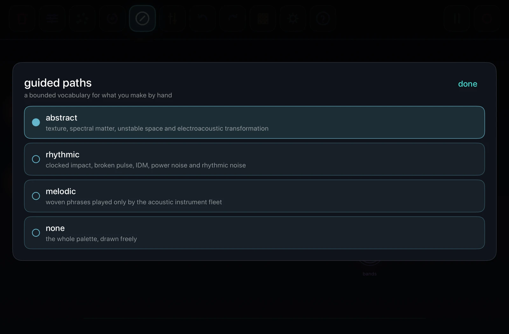Screen dimensions: 509x334
Task: Click the sun brightness icon
Action: coord(293,18)
